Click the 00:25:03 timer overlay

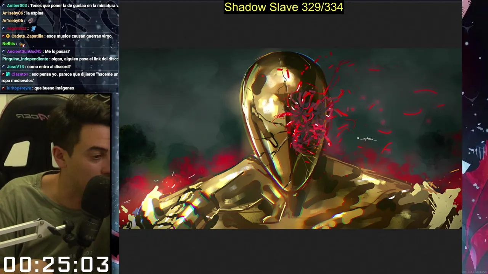(x=56, y=264)
